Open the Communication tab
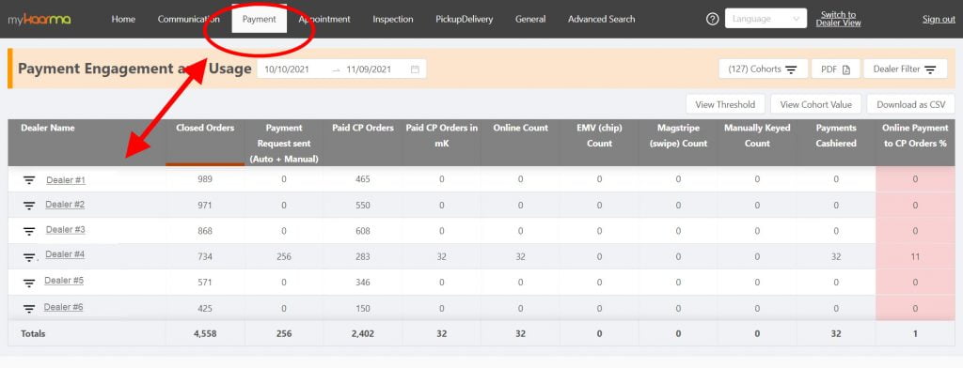 click(x=188, y=19)
